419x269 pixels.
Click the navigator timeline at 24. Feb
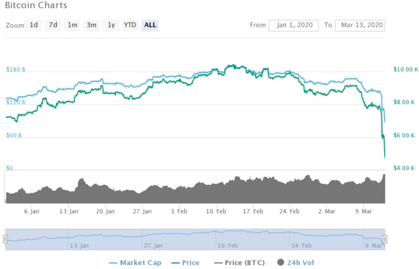302,245
